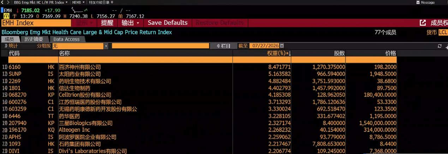Viewport: 448px width, 154px height.
Task: Open the Message envelope icon
Action: point(418,2)
